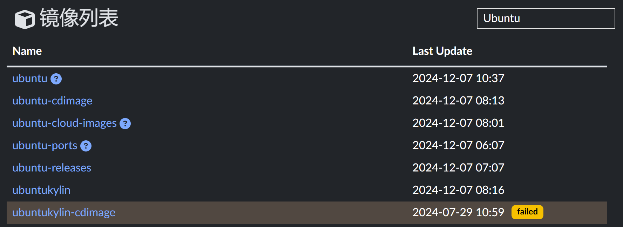Open help icon beside ubuntu-cloud-images
The height and width of the screenshot is (227, 623).
pos(125,124)
